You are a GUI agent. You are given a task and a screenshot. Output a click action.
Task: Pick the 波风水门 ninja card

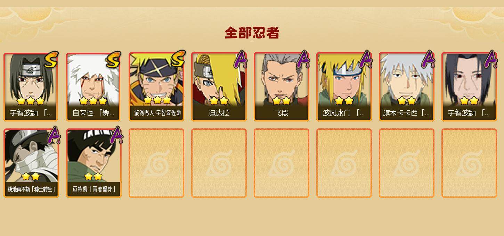point(344,87)
